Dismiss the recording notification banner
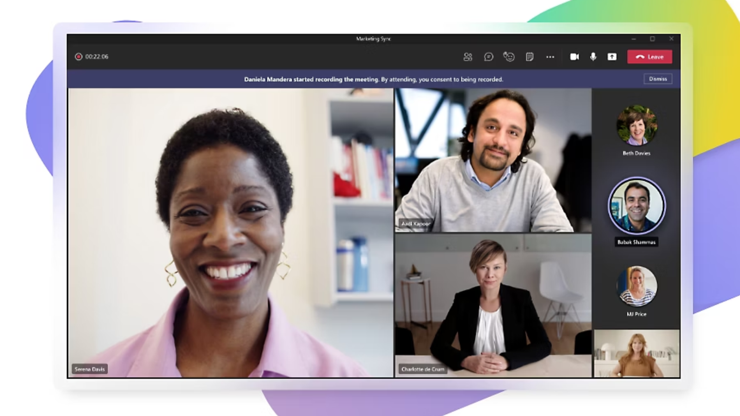This screenshot has width=740, height=416. point(658,79)
